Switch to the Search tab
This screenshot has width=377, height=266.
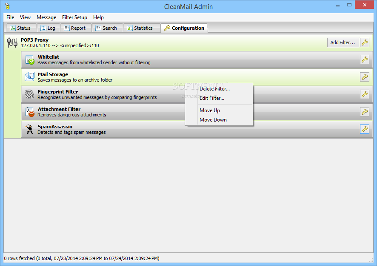[107, 28]
